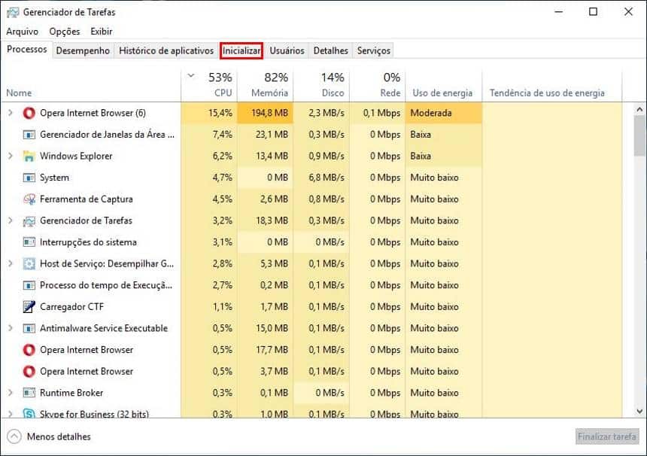Image resolution: width=647 pixels, height=456 pixels.
Task: Click the Windows Explorer folder icon
Action: (29, 156)
